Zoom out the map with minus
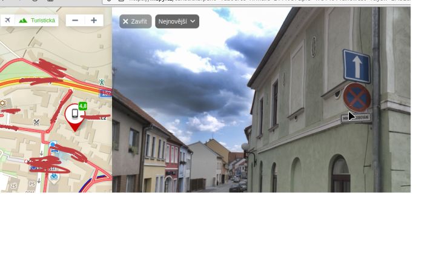Image resolution: width=436 pixels, height=262 pixels. coord(75,21)
